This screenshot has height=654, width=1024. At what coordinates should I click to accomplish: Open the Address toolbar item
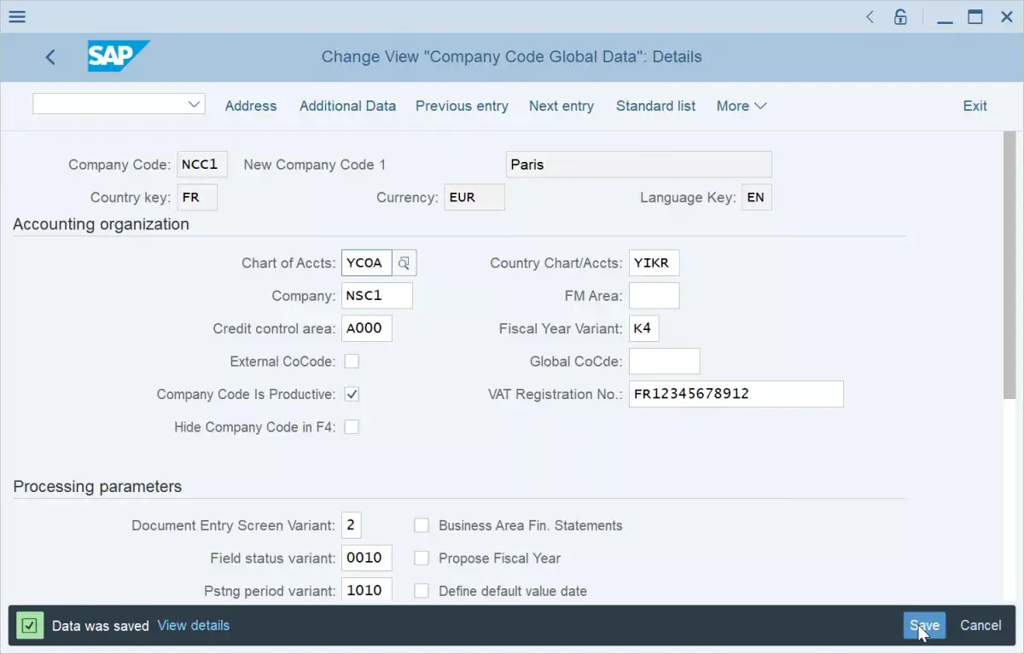coord(251,106)
